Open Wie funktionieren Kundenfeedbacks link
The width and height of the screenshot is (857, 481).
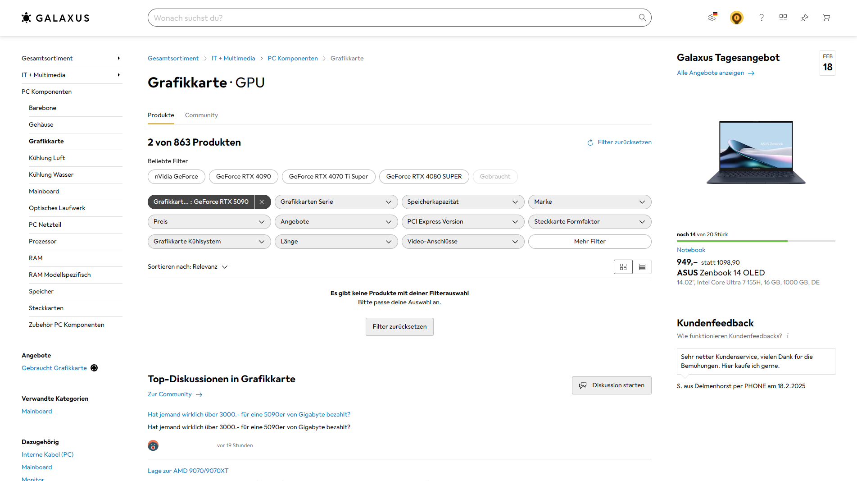click(x=730, y=336)
